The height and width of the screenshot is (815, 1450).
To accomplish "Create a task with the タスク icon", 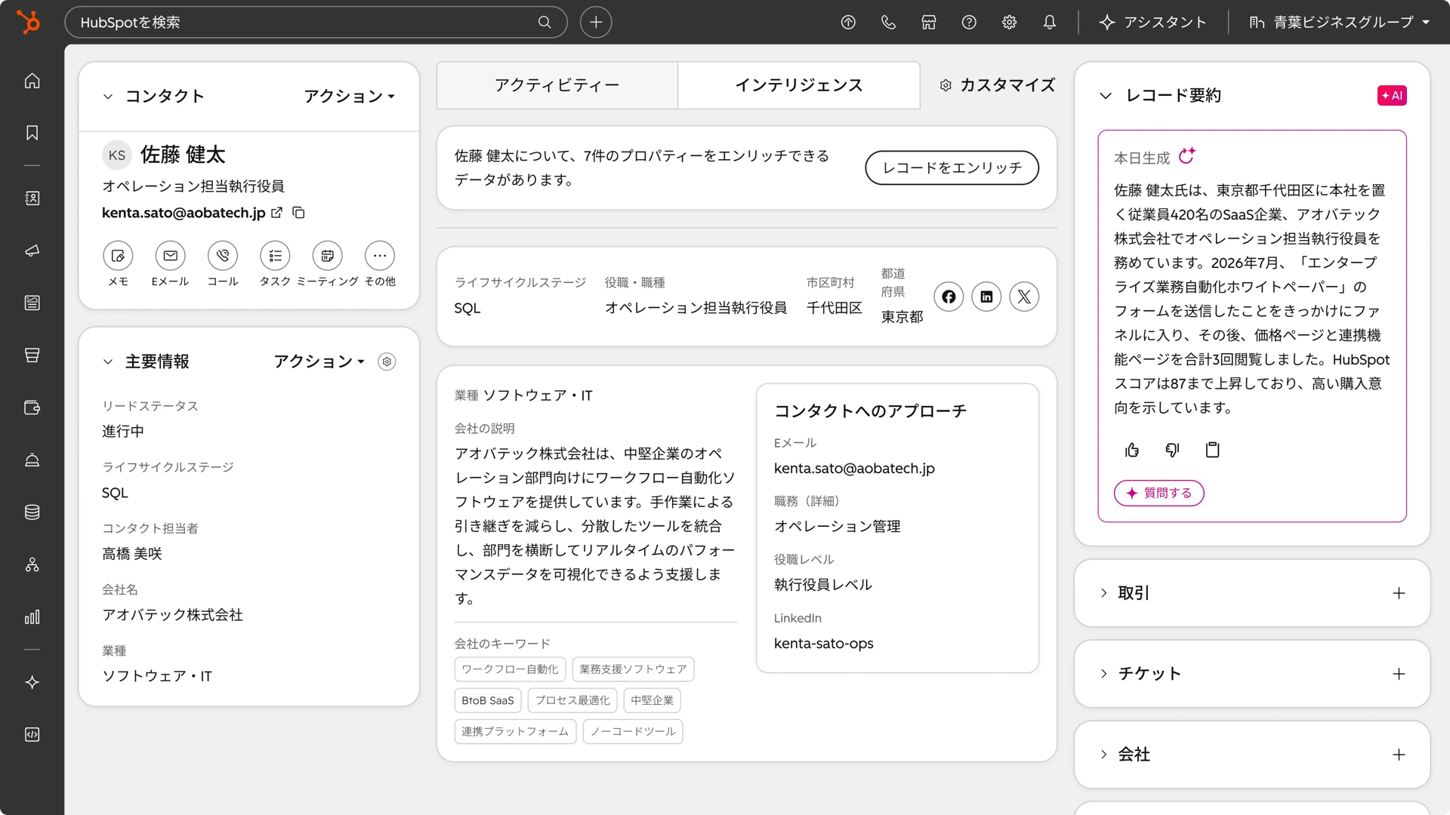I will click(275, 256).
